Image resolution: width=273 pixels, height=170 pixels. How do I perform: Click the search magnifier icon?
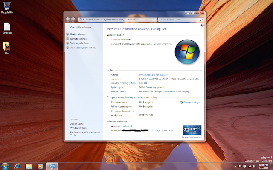click(x=201, y=20)
